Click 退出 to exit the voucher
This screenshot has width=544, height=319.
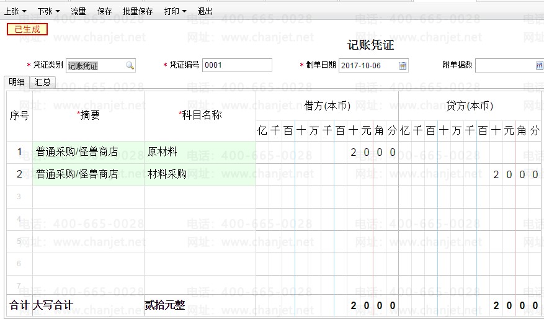[x=205, y=11]
